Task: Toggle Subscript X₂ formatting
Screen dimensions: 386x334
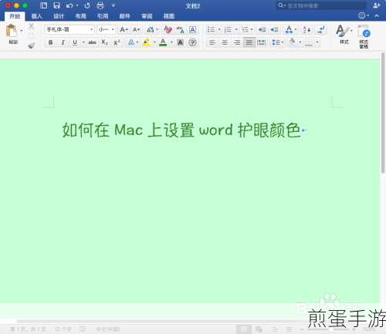Action: pyautogui.click(x=104, y=42)
